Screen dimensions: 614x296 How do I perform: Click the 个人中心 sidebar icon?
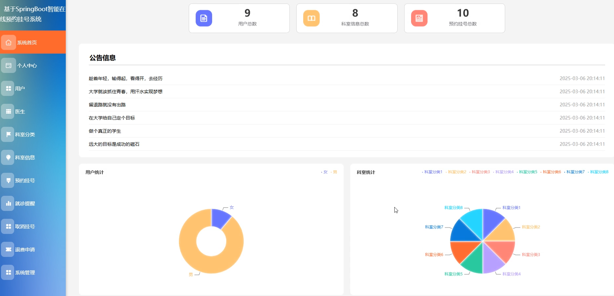pos(9,65)
